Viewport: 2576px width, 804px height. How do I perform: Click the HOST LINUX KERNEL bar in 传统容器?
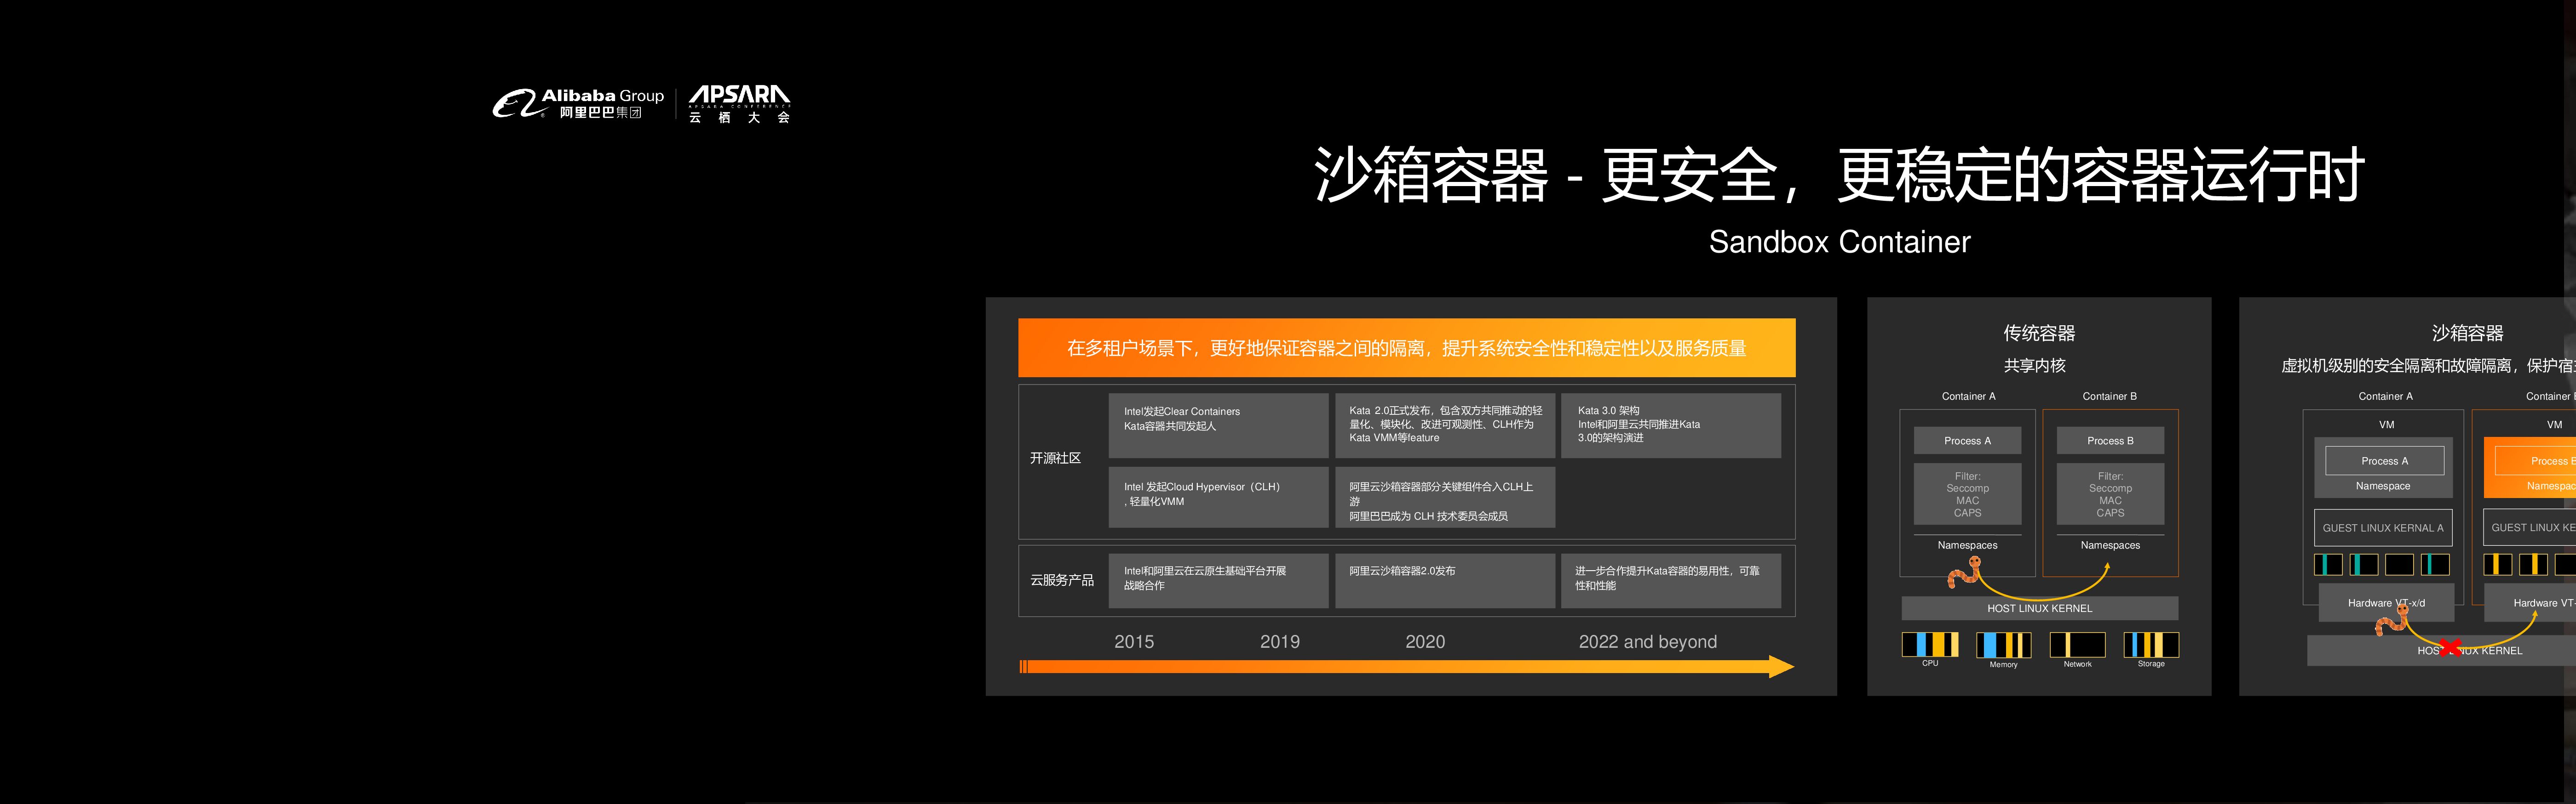pyautogui.click(x=2039, y=608)
